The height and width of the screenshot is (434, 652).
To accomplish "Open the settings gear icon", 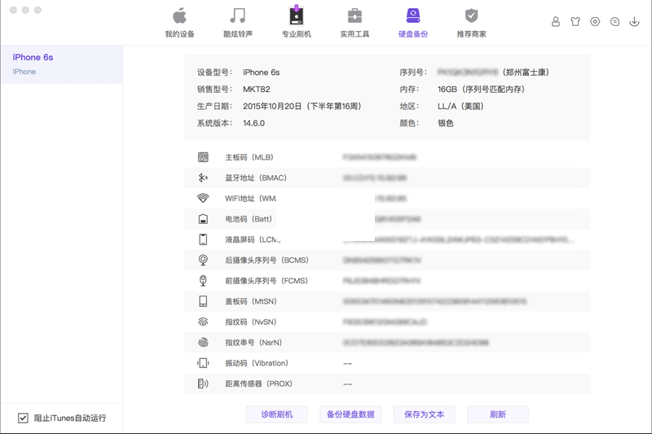I will pyautogui.click(x=595, y=22).
